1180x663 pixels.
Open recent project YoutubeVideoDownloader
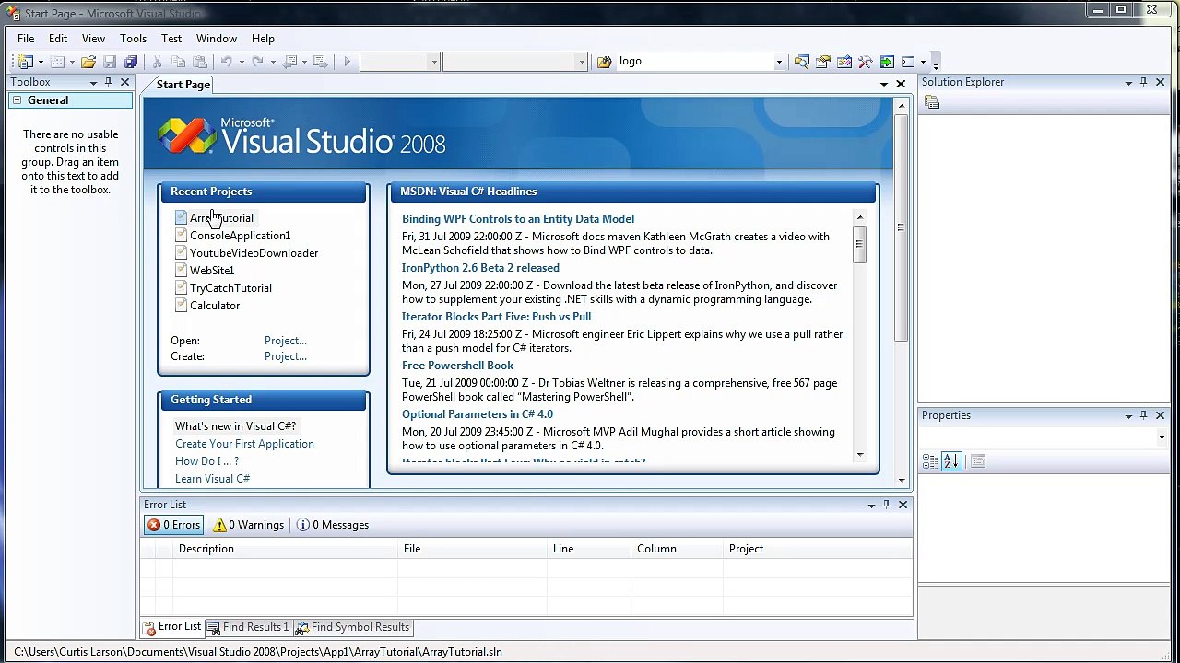click(254, 253)
